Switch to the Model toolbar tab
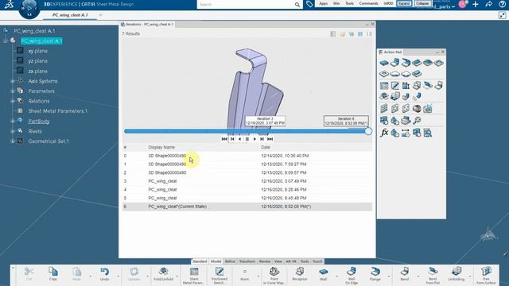Viewport: 509px width, 286px height. click(216, 261)
